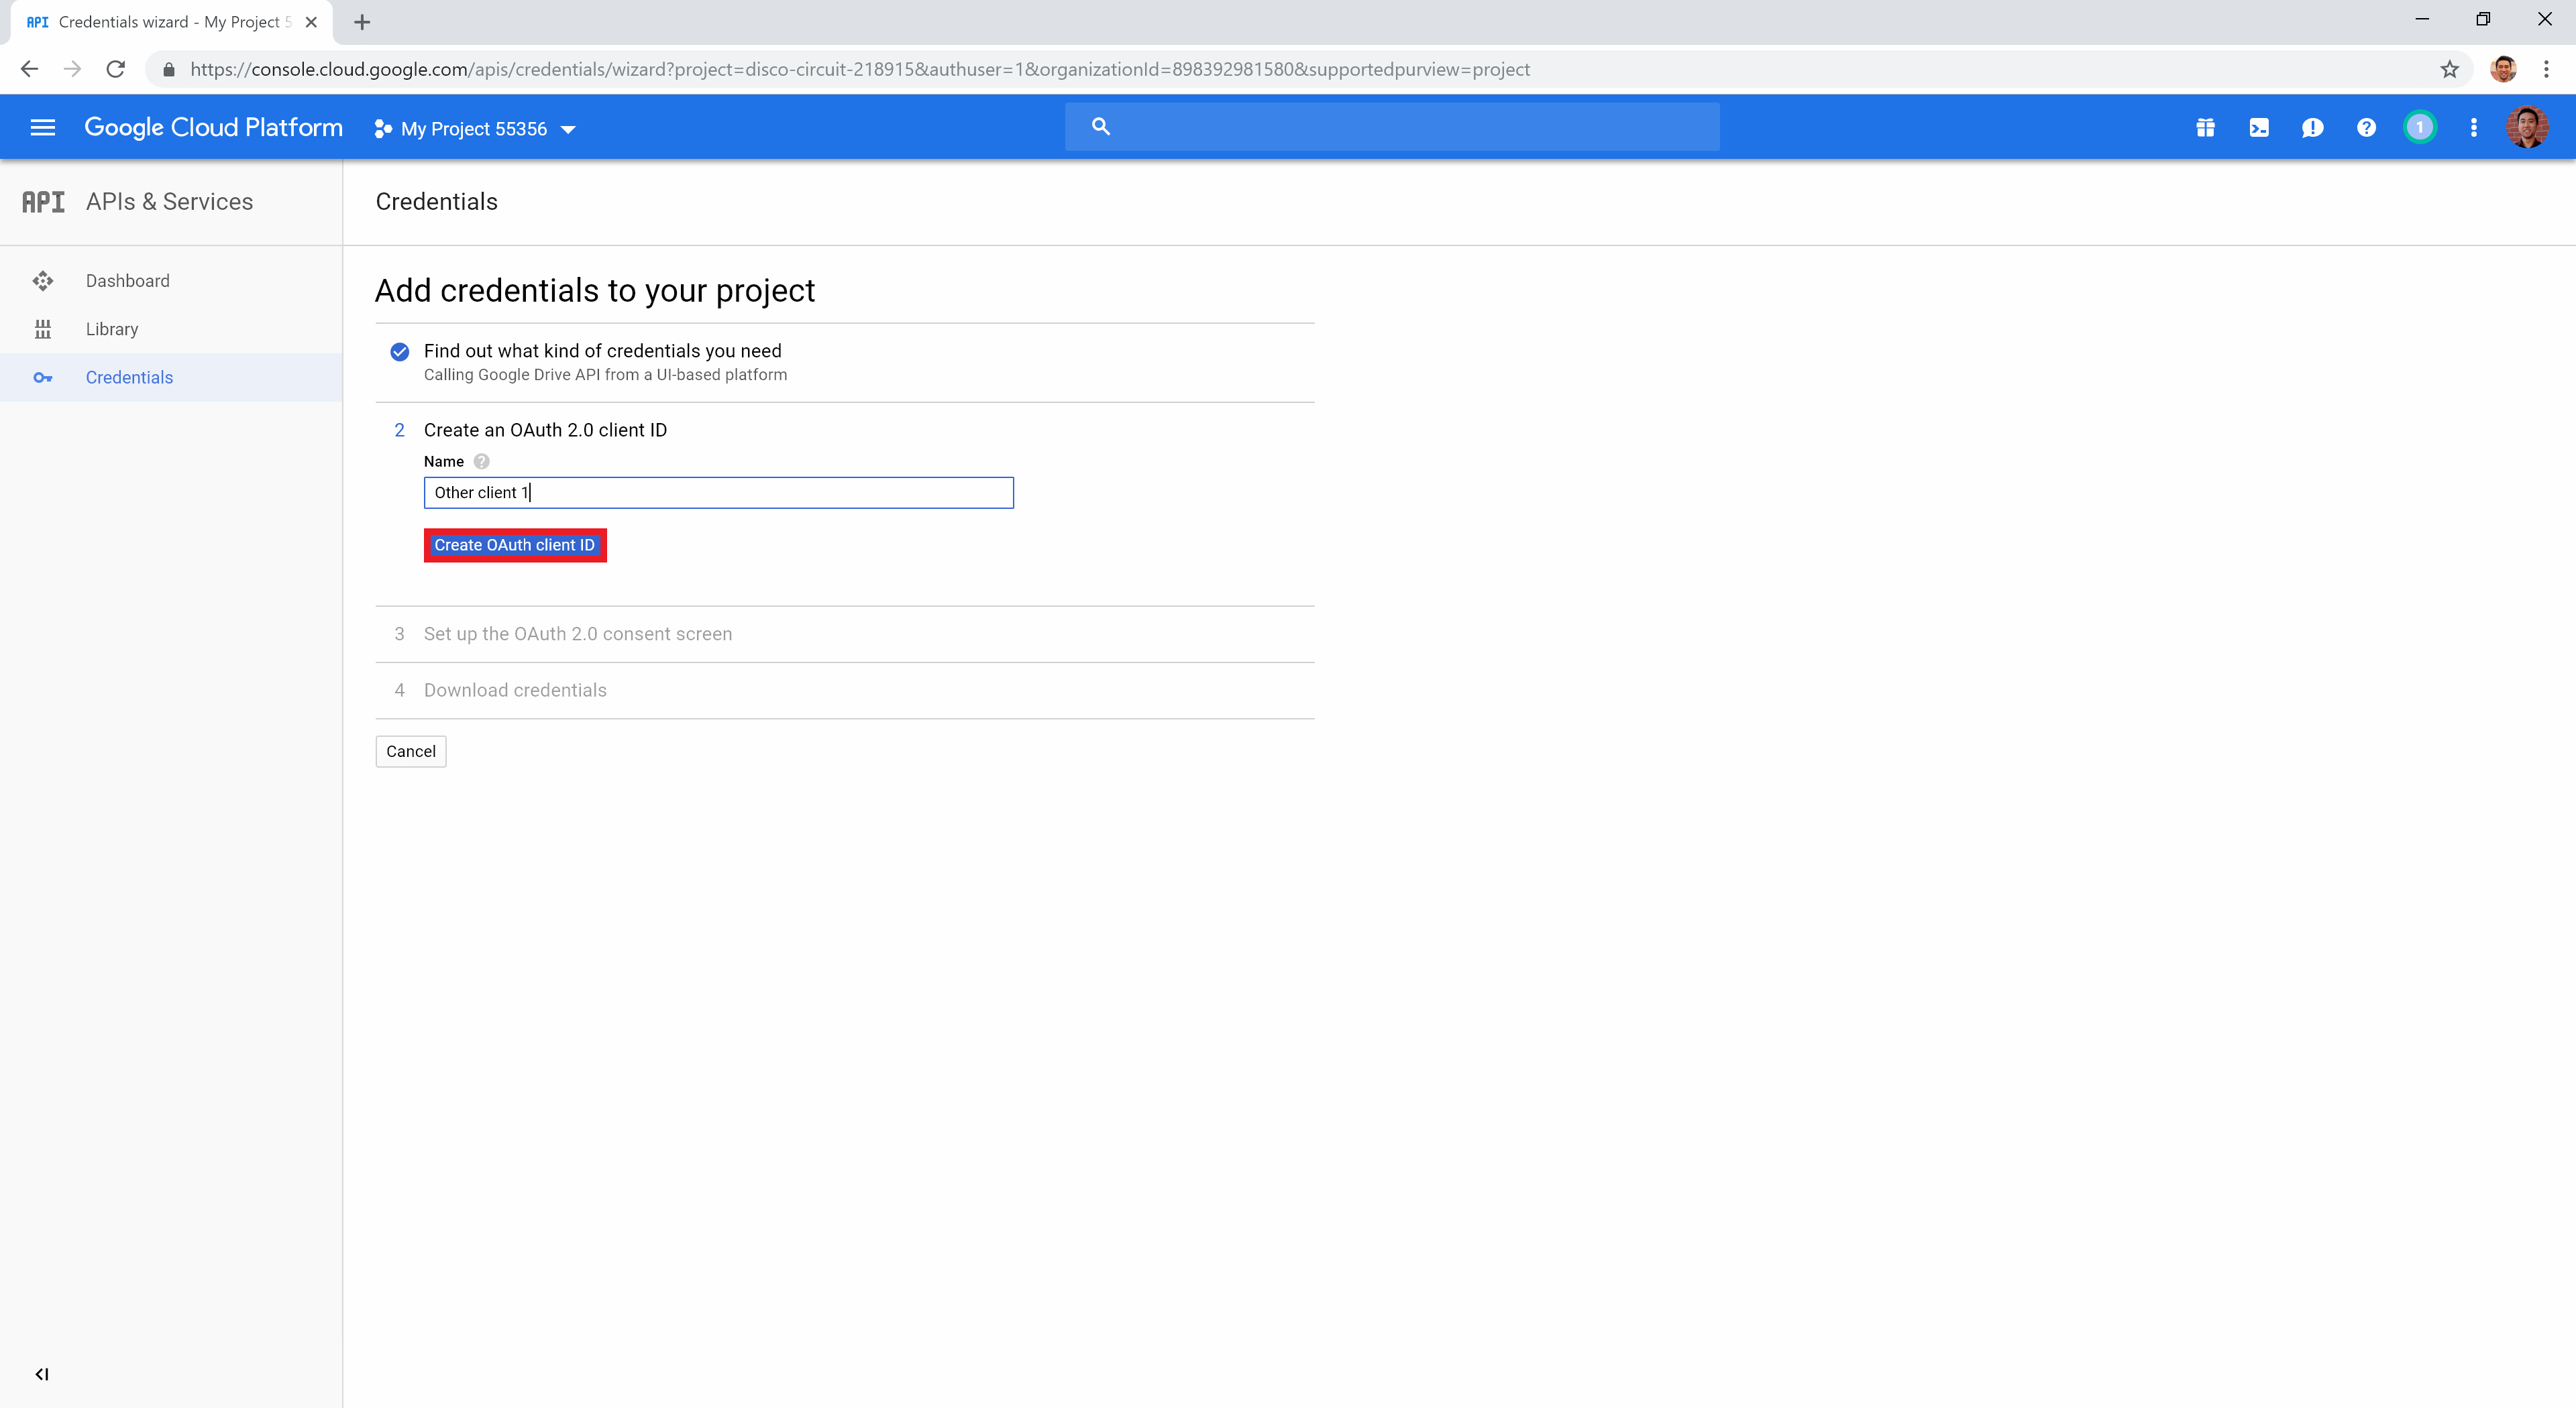Open the top bar three-dot overflow menu

point(2474,127)
